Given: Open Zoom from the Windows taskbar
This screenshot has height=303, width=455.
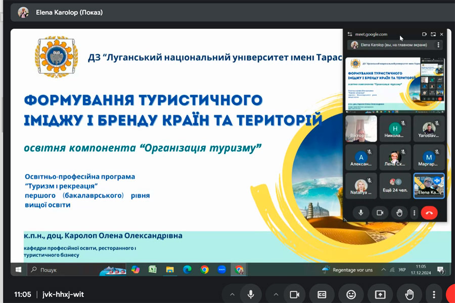Looking at the screenshot, I should coord(221,270).
